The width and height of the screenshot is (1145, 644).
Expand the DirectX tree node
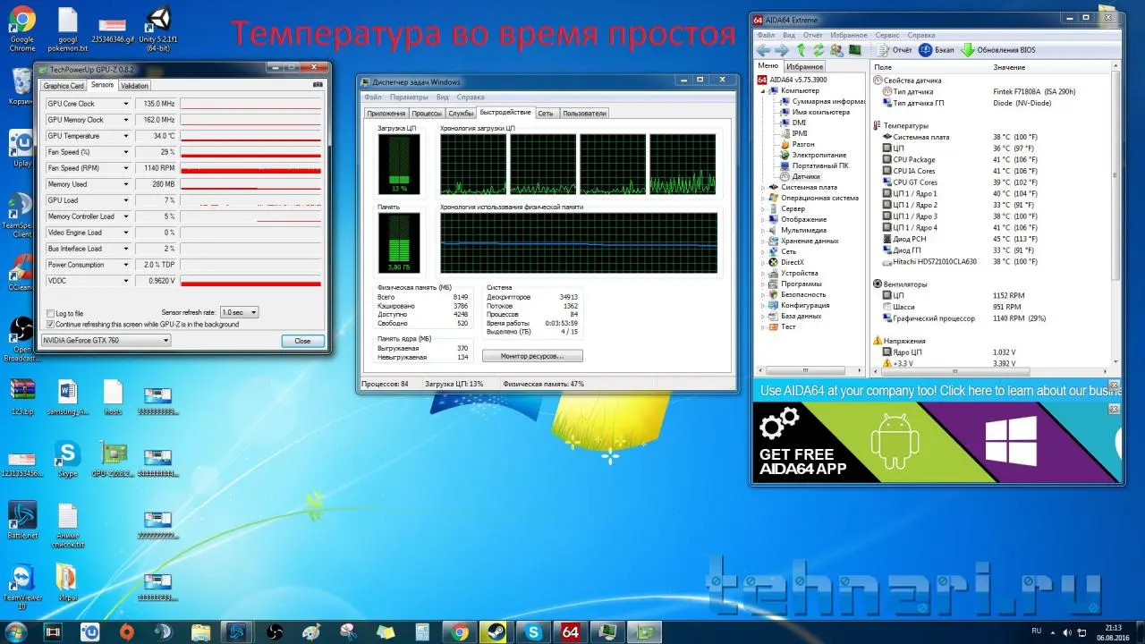click(762, 262)
